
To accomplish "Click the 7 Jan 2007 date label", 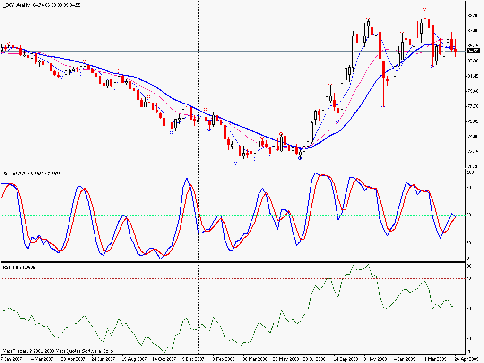I will (11, 359).
